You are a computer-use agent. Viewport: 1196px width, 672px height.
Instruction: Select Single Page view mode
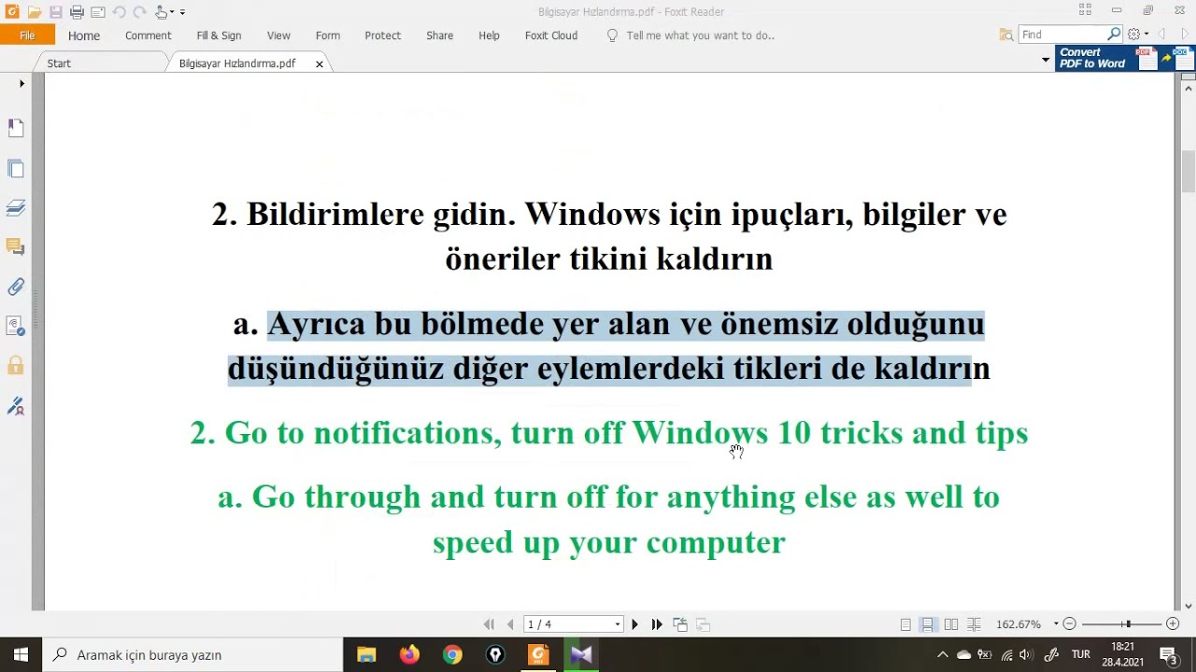[x=905, y=624]
